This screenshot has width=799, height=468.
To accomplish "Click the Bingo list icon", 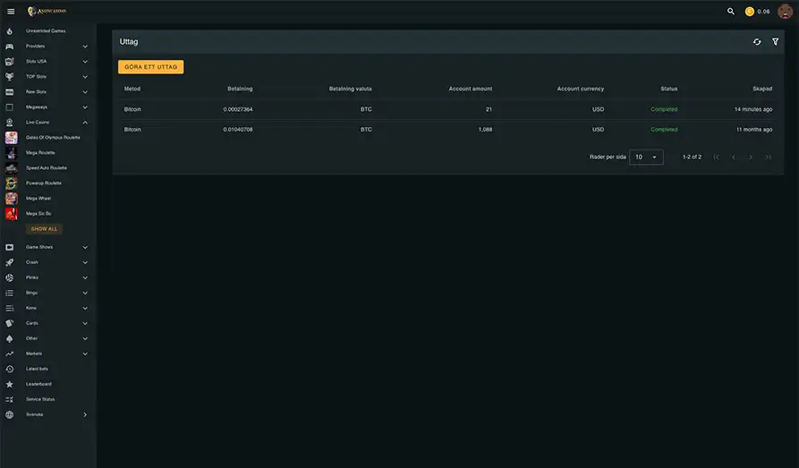I will point(9,294).
